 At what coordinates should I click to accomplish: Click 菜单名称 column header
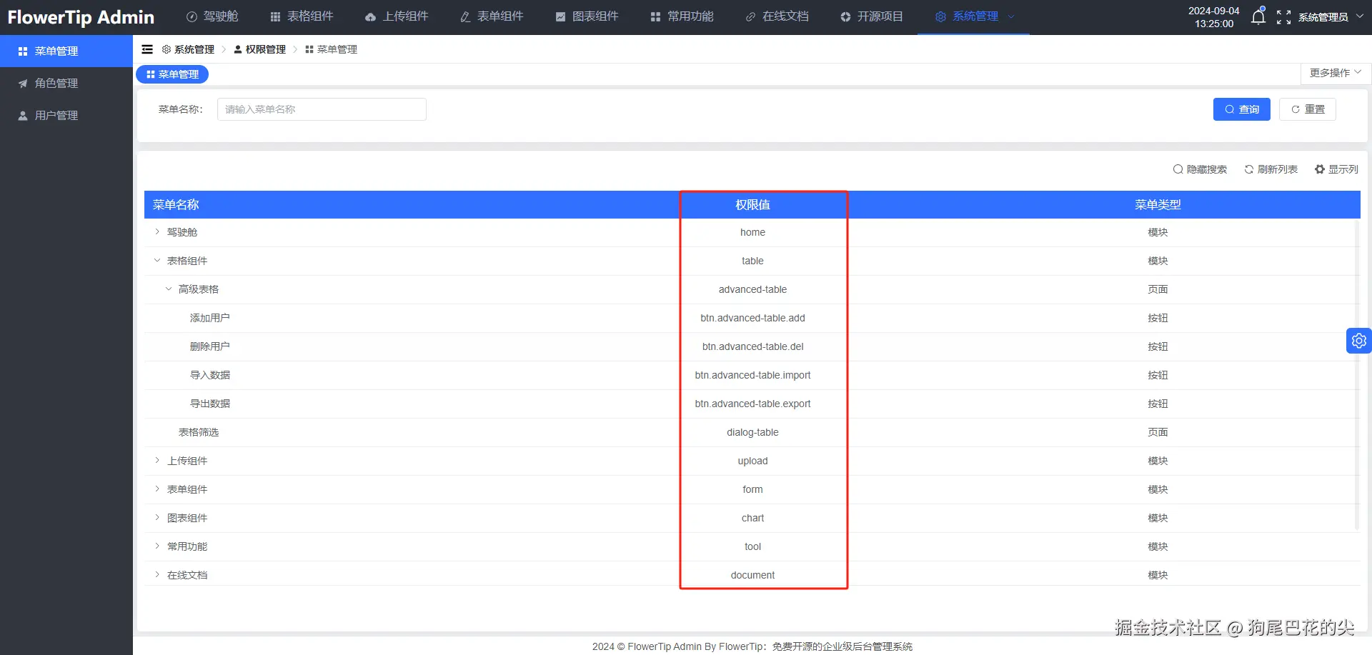point(176,204)
